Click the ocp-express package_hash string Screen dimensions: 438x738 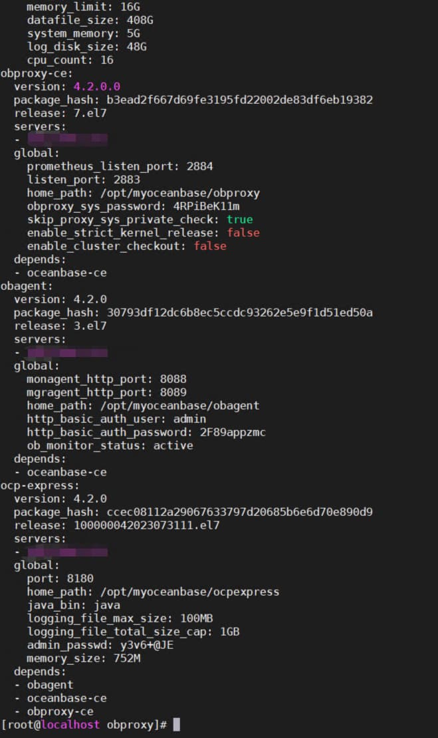point(240,512)
